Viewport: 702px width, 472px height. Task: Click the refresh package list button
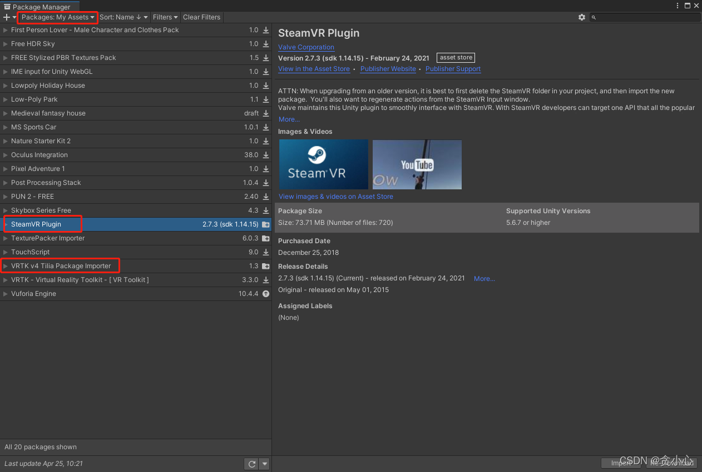(x=252, y=464)
